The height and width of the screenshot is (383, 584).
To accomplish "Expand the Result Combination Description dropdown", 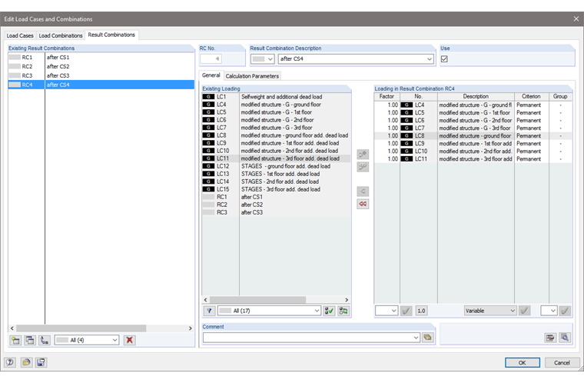I will coord(430,59).
